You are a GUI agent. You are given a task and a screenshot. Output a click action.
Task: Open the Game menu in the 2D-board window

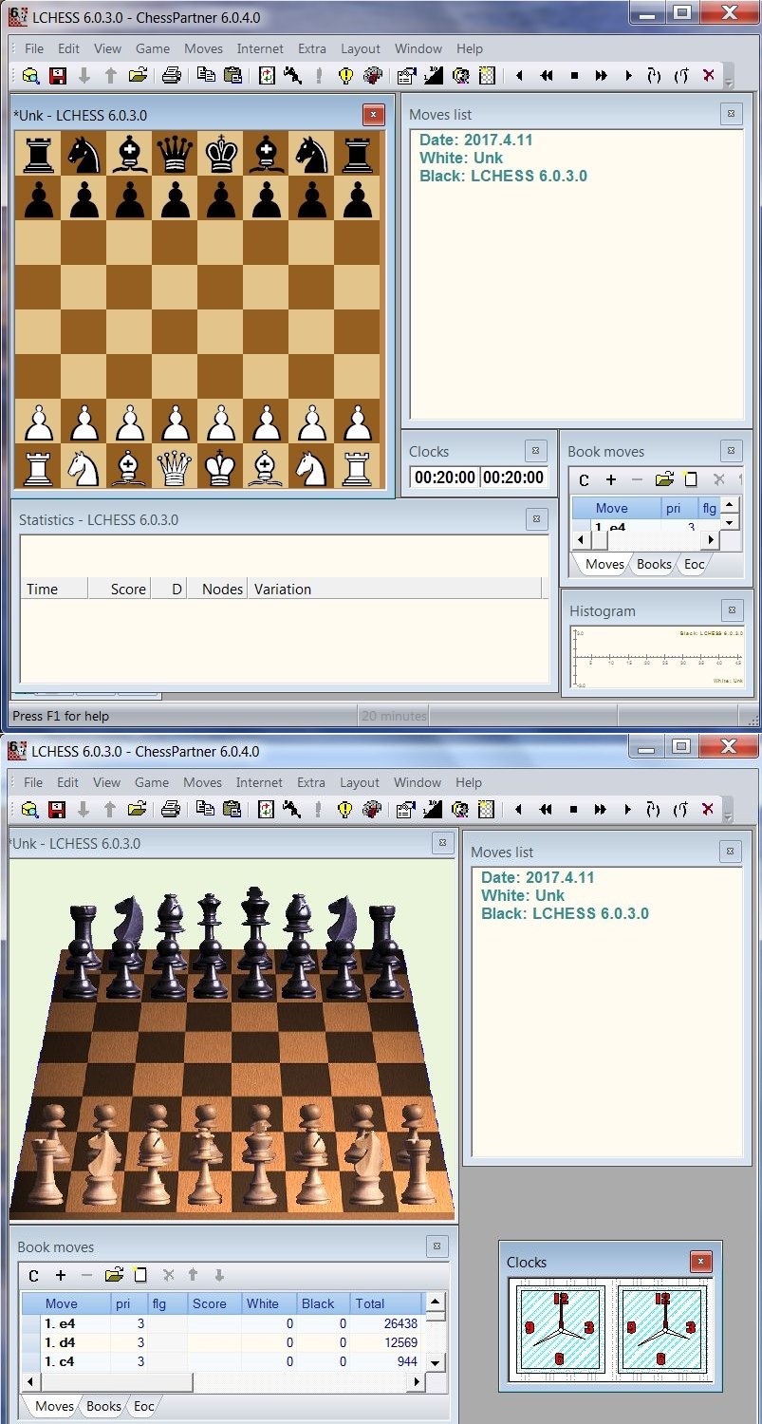point(152,48)
